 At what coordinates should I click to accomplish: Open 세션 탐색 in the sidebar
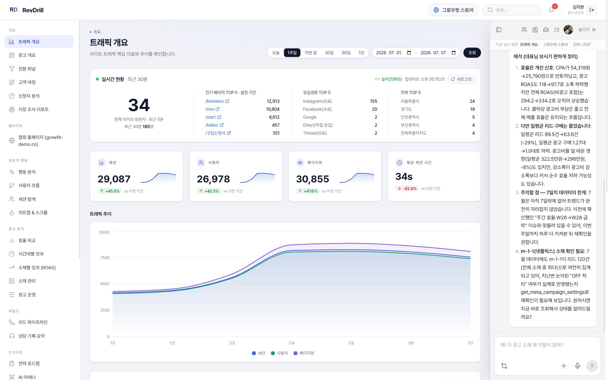click(39, 199)
